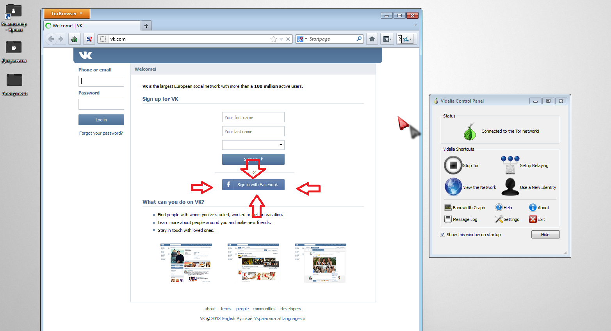Click the tab list arrow at tab bar end

coord(415,25)
